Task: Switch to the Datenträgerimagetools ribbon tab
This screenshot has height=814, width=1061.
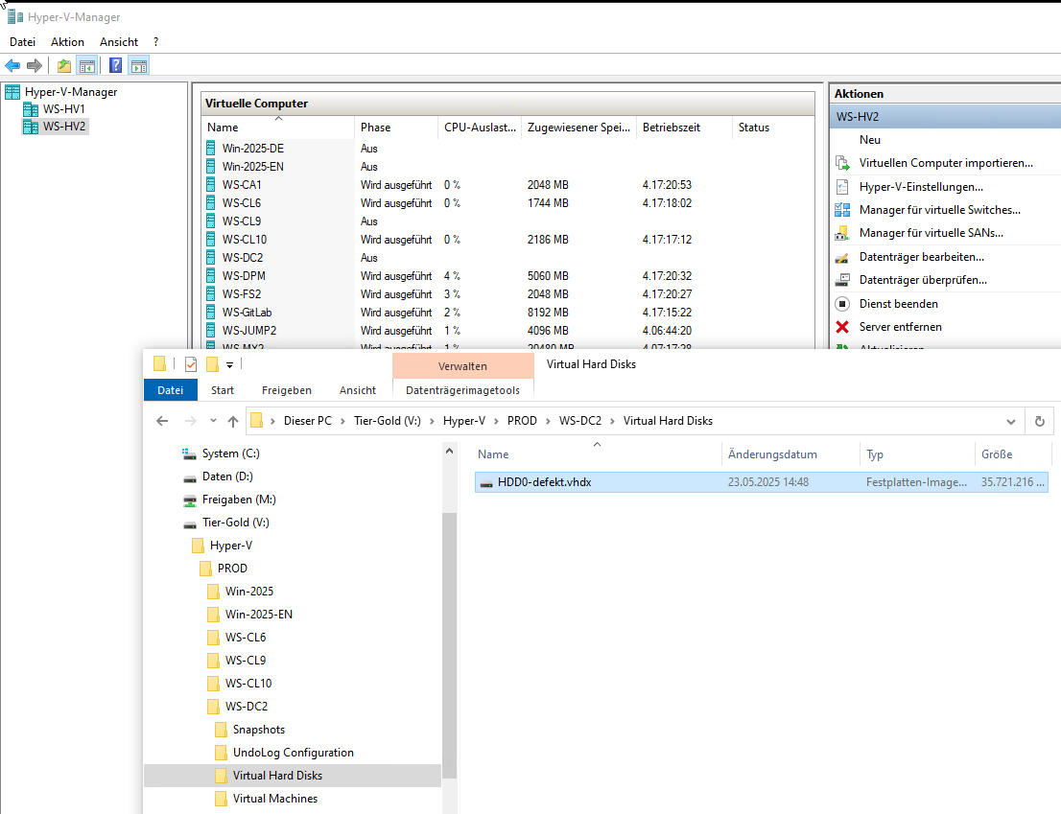Action: pyautogui.click(x=462, y=390)
